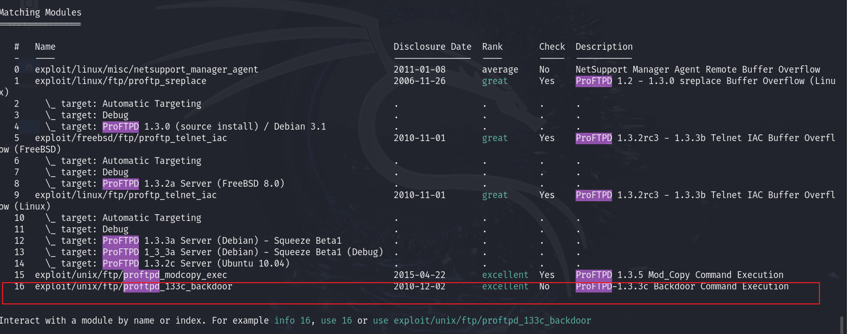
Task: Click exploit/unix/ftp/proftpd_modcopy_exec module name
Action: coord(131,275)
